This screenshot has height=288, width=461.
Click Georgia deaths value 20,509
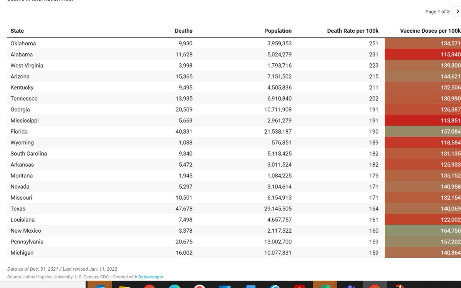click(184, 109)
